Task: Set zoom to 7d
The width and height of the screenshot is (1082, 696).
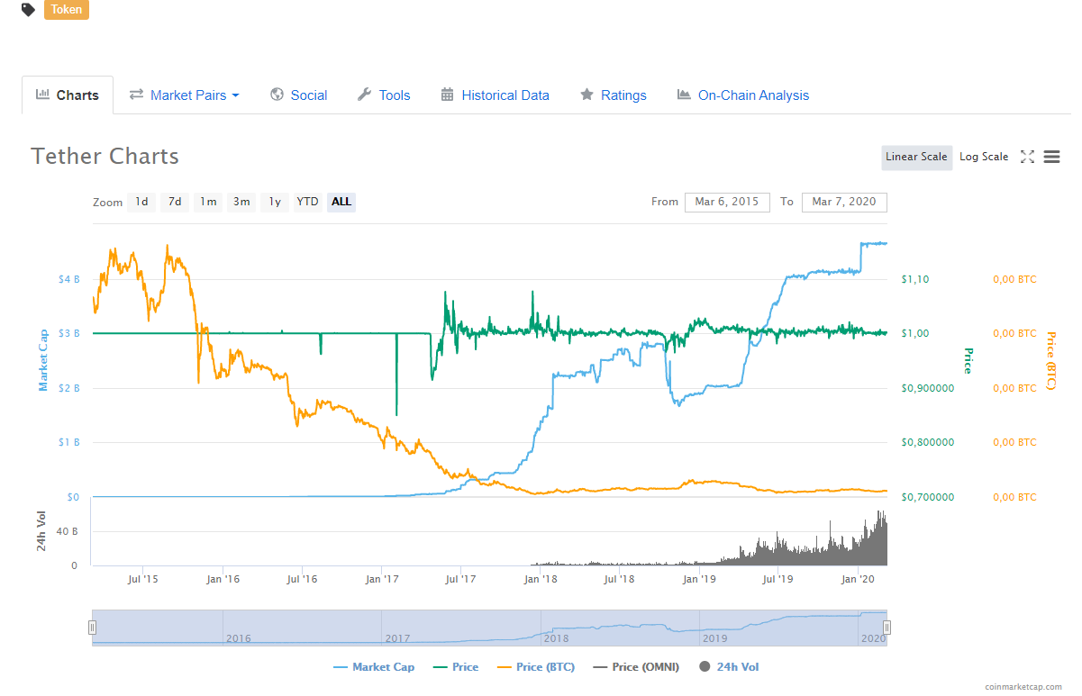Action: coord(175,202)
